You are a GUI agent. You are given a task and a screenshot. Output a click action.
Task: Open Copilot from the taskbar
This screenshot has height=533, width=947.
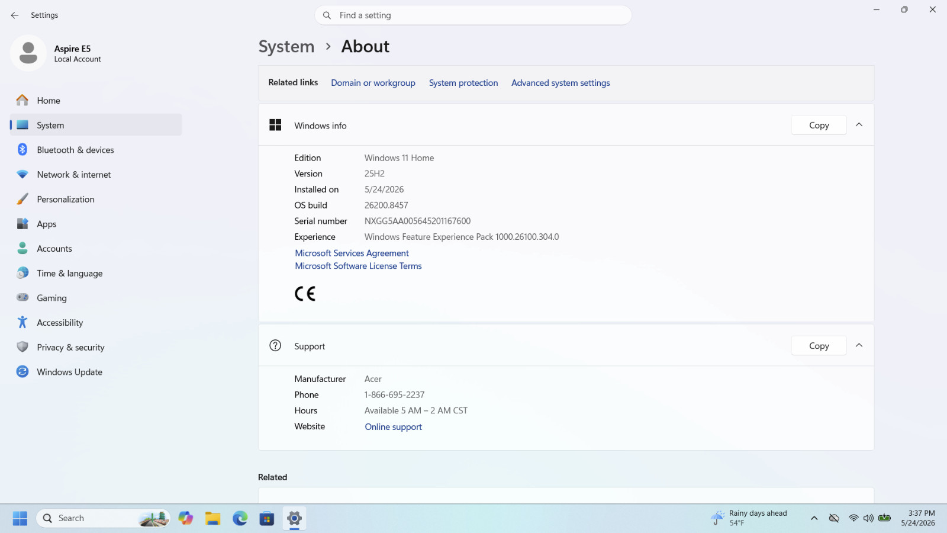coord(186,518)
